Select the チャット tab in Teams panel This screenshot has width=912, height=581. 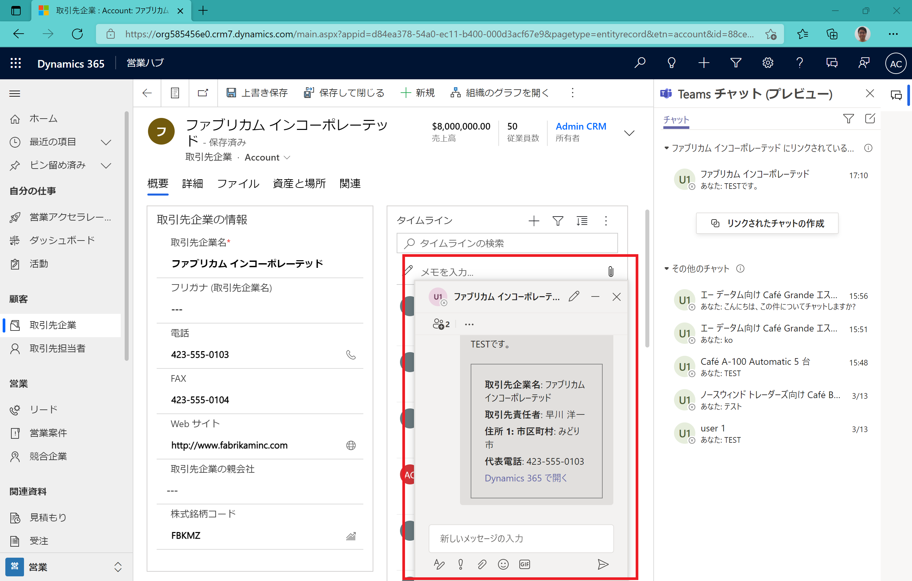tap(676, 120)
